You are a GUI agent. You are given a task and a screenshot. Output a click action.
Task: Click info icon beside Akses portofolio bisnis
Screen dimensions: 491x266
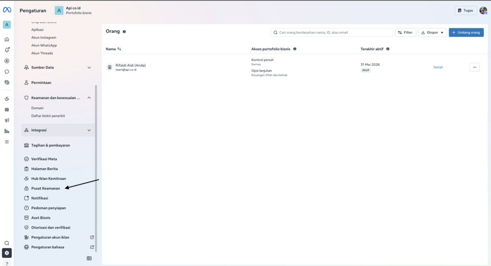[295, 49]
